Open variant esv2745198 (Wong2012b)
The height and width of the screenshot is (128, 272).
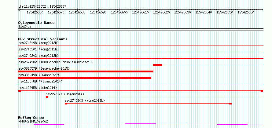(39, 43)
